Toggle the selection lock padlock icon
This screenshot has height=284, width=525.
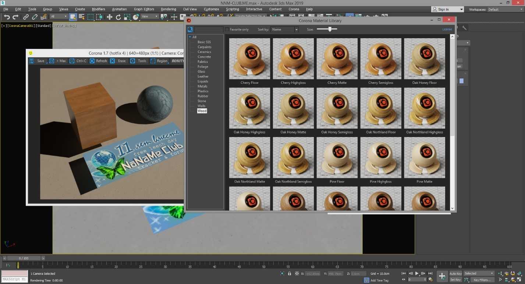coord(290,274)
